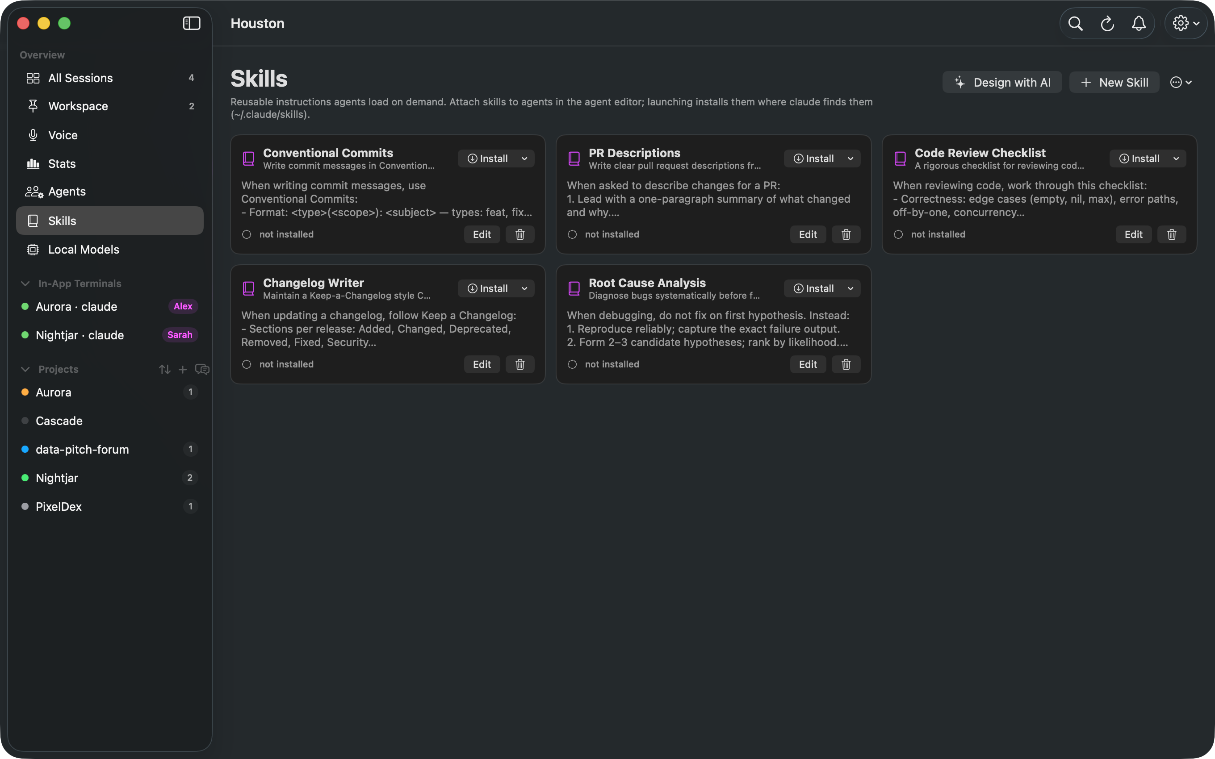
Task: Install the PR Descriptions skill
Action: coord(813,158)
